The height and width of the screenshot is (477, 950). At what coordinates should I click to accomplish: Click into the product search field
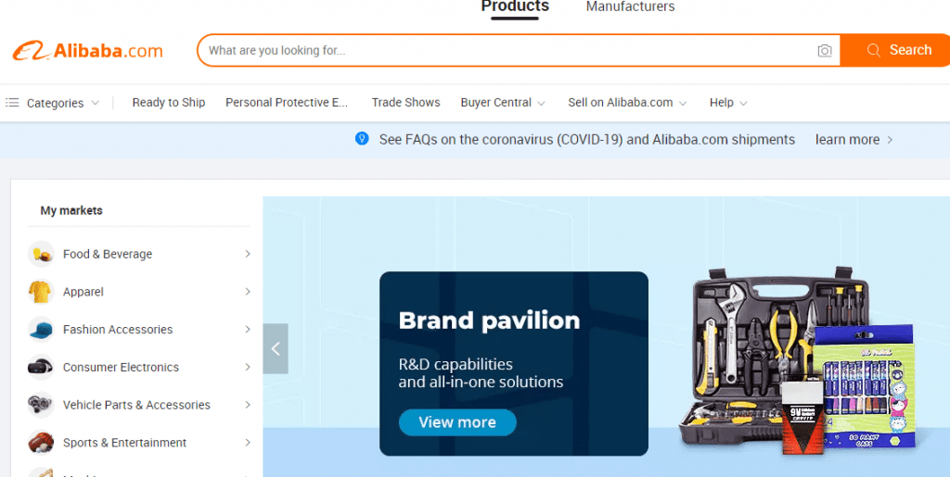[506, 51]
